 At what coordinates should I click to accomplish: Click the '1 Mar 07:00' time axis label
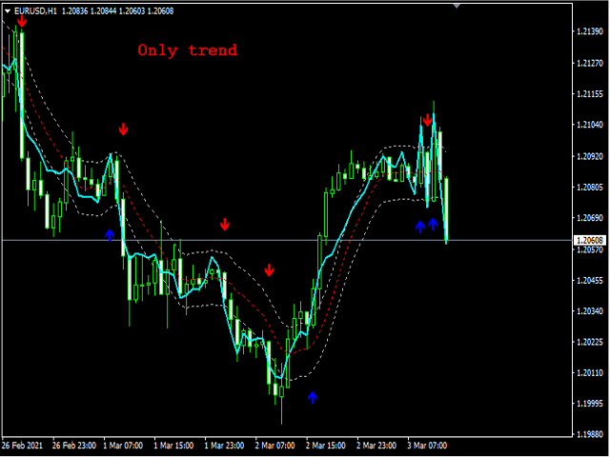click(123, 446)
